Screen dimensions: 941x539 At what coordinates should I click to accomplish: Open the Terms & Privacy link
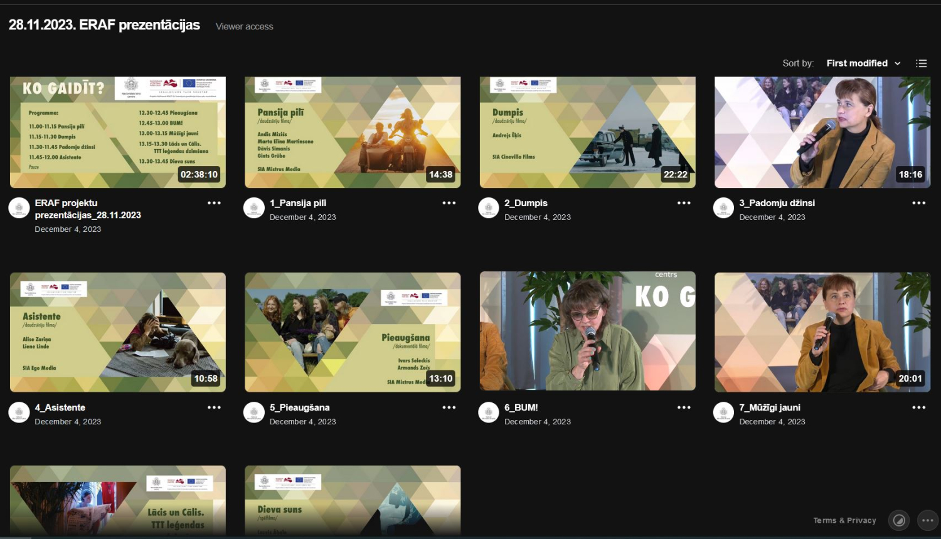coord(844,520)
